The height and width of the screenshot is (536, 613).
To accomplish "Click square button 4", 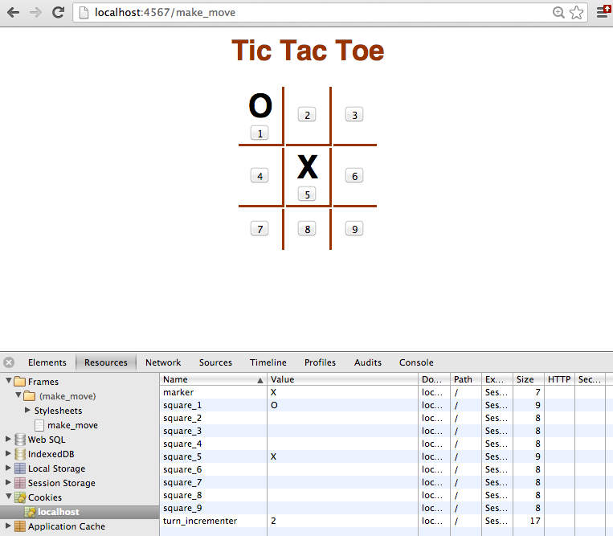I will click(x=260, y=175).
